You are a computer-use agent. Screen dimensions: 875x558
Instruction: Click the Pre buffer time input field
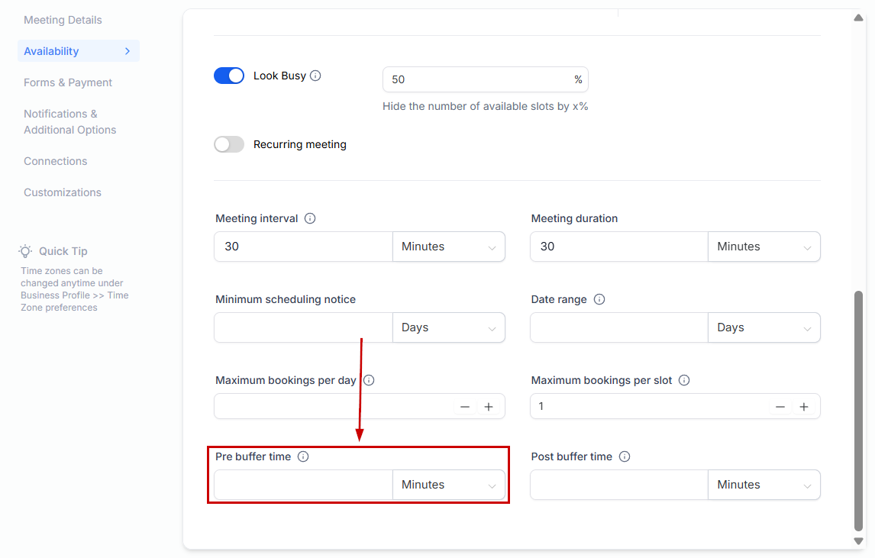[x=303, y=485]
